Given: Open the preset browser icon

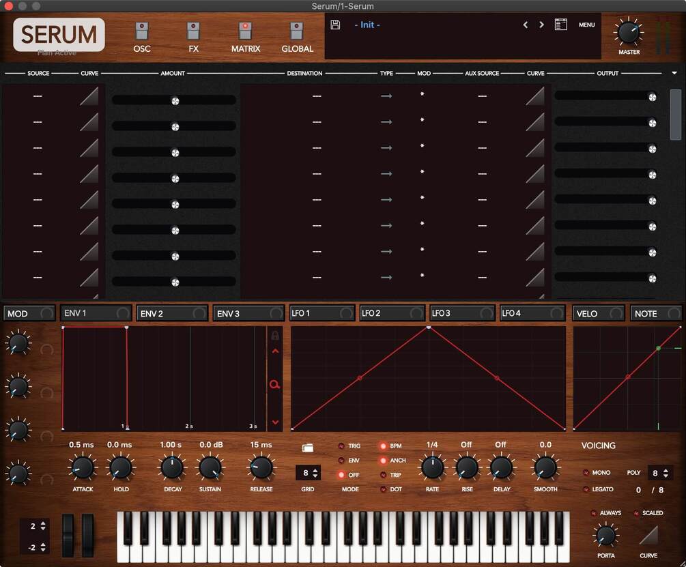Looking at the screenshot, I should (561, 25).
